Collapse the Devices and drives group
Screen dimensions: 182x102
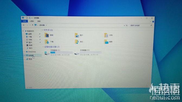43,47
